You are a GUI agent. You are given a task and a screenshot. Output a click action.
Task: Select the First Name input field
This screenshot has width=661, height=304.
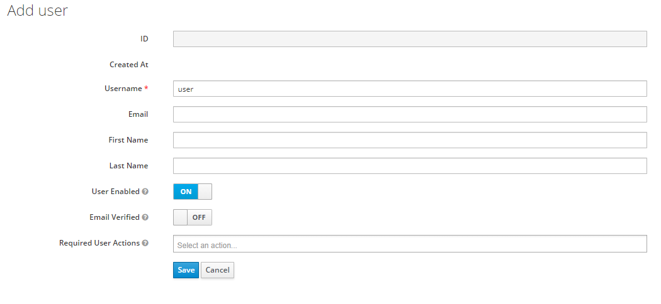(x=410, y=140)
